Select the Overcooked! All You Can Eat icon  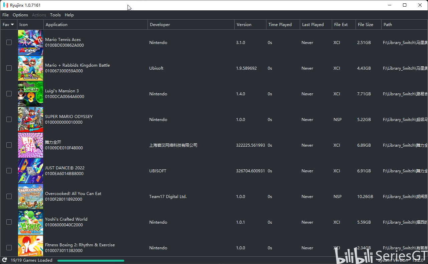click(x=30, y=196)
